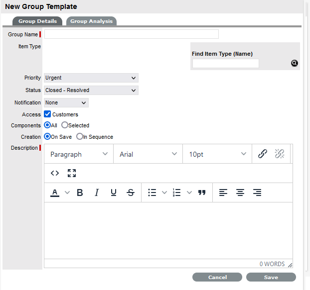Image resolution: width=310 pixels, height=290 pixels.
Task: Switch to the Group Details tab
Action: 37,21
